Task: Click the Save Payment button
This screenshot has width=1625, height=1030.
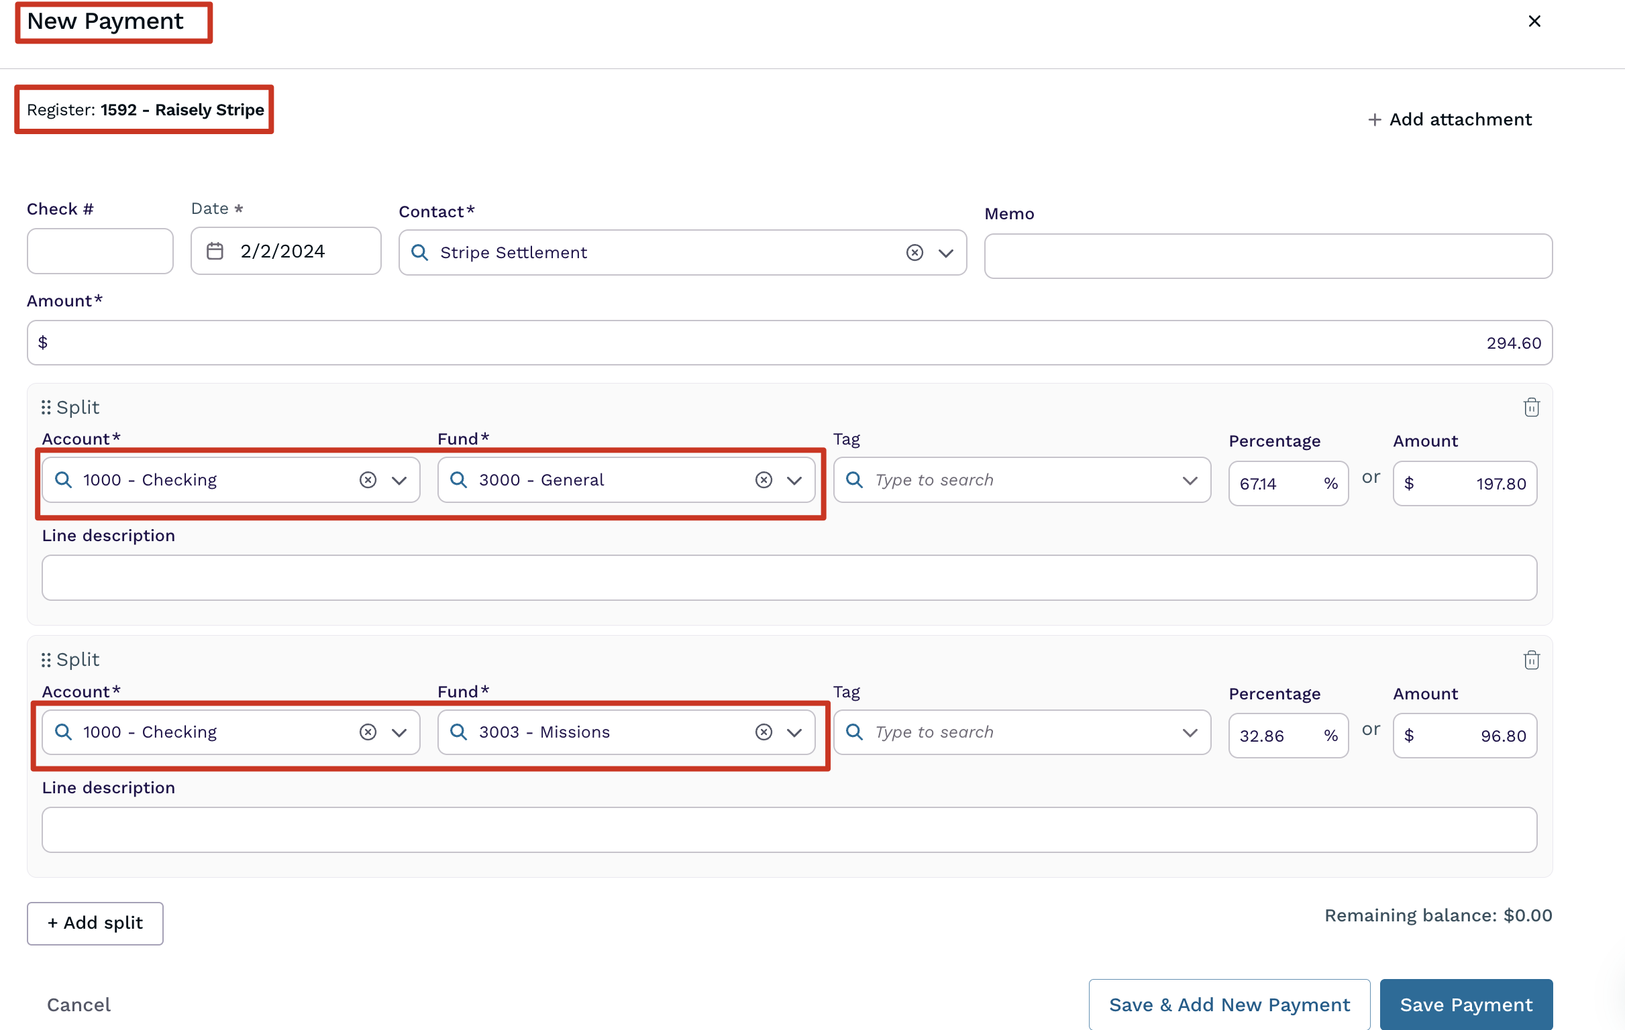Action: point(1465,1004)
